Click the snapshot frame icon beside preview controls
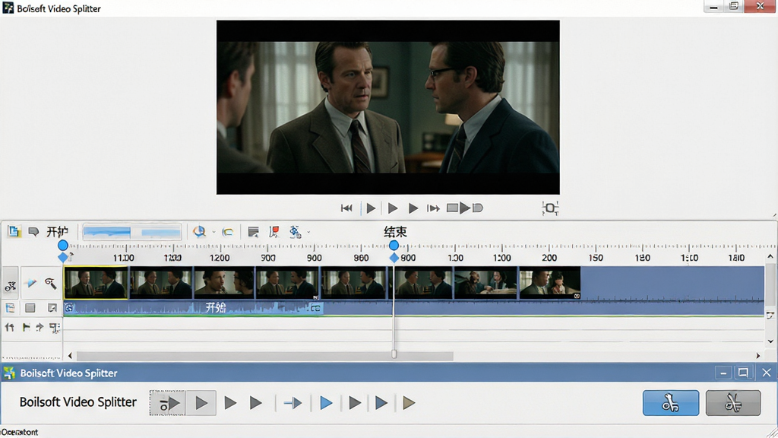Screen dimensions: 778x438 tap(550, 208)
